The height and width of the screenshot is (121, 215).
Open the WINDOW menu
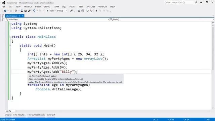[102, 7]
